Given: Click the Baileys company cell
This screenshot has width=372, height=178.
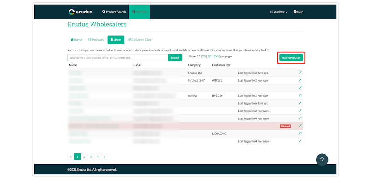Looking at the screenshot, I should coord(193,96).
